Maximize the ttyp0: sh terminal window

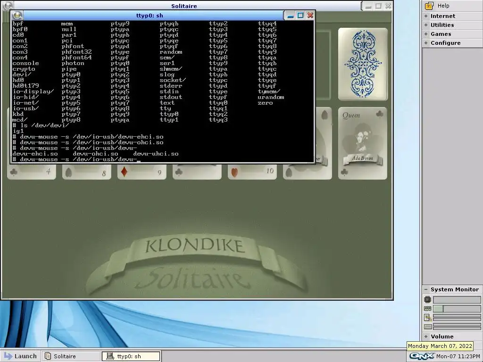click(300, 16)
